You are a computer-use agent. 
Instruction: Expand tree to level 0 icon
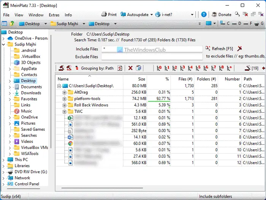point(159,68)
